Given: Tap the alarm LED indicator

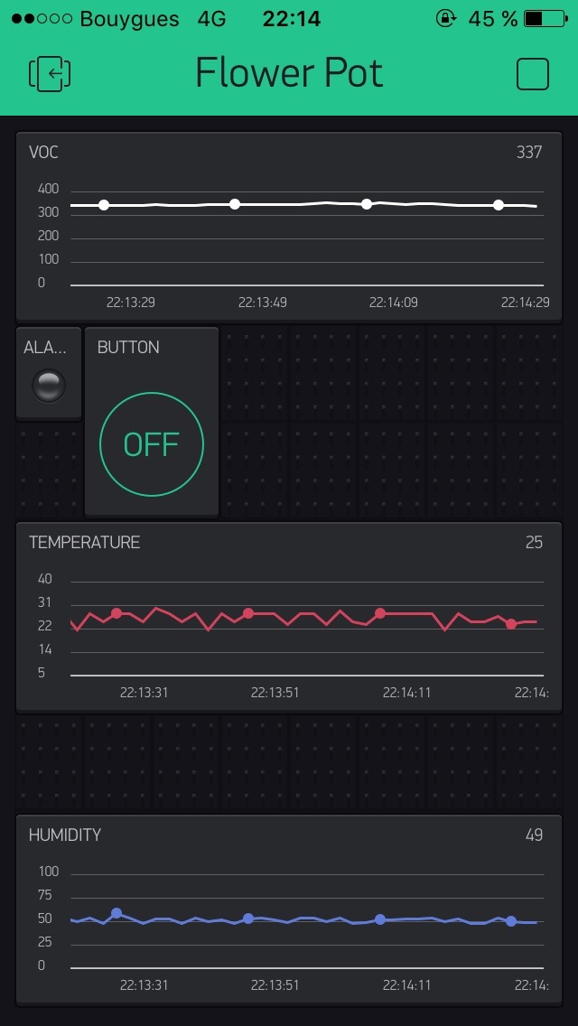Looking at the screenshot, I should (x=49, y=386).
